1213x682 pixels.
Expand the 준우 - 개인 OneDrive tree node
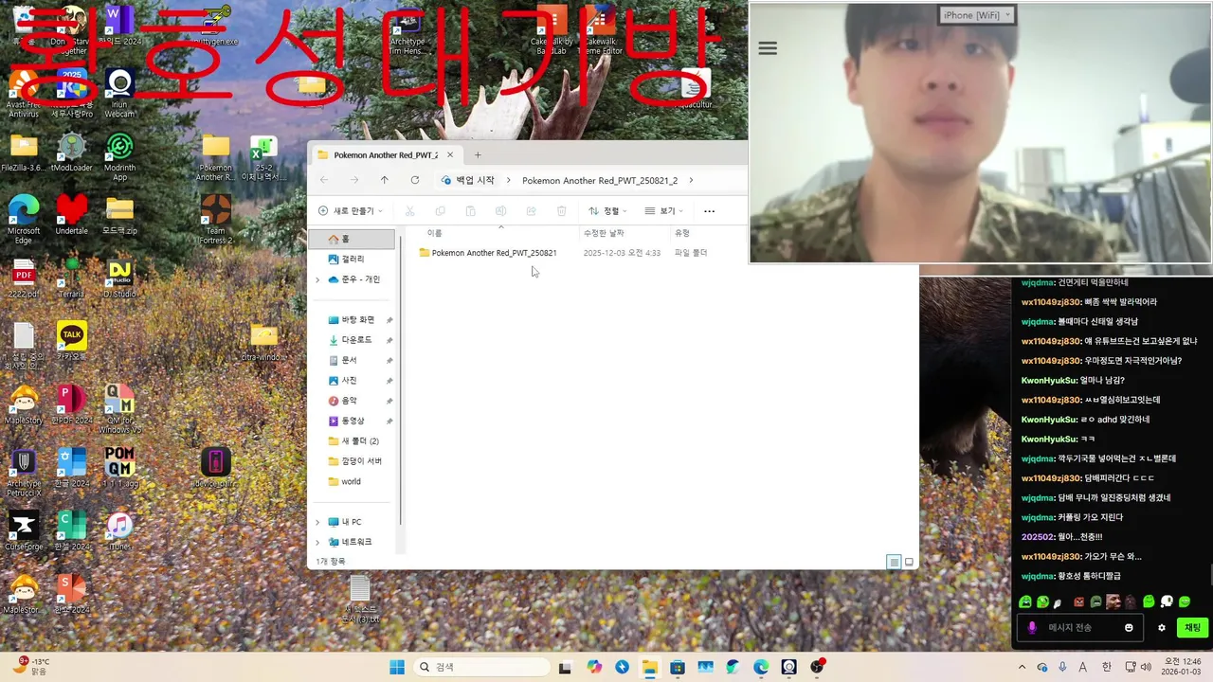pos(317,279)
